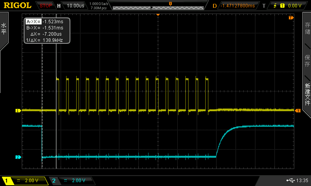Viewport: 311px width, 186px height.
Task: Select the 保存 save menu item
Action: click(307, 61)
